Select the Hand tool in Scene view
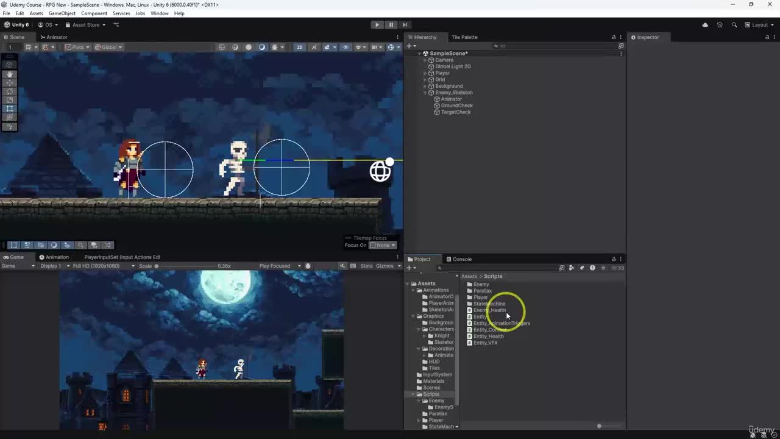The image size is (780, 439). (x=10, y=74)
